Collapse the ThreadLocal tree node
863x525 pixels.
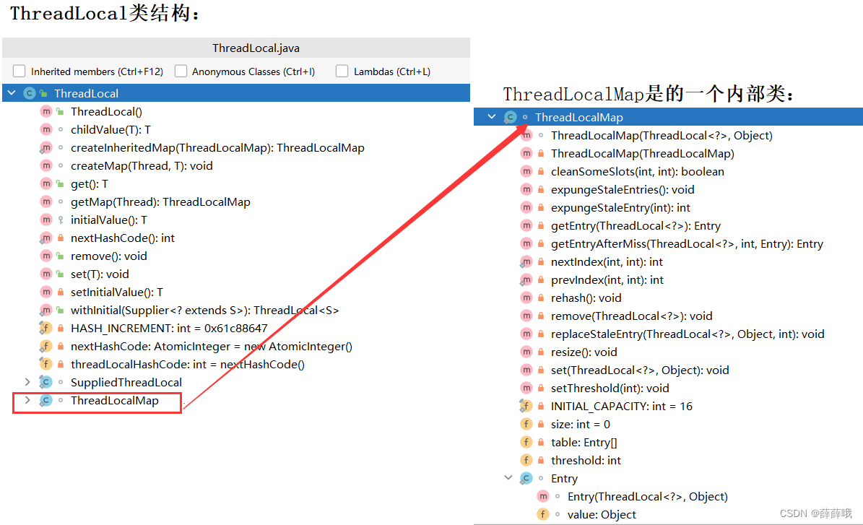click(12, 92)
